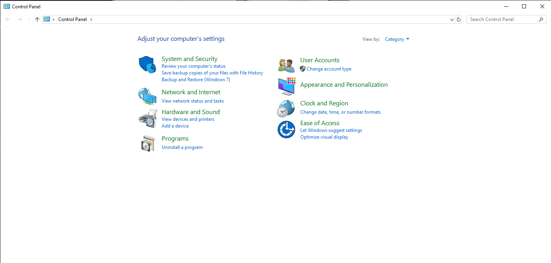551x263 pixels.
Task: Refresh the Control Panel view
Action: click(459, 19)
